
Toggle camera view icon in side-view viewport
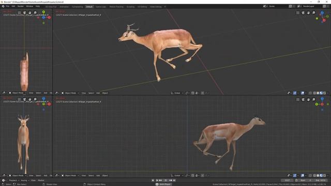[x=303, y=100]
